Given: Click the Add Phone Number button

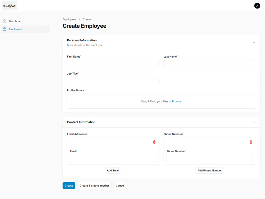Looking at the screenshot, I should click(x=210, y=170).
